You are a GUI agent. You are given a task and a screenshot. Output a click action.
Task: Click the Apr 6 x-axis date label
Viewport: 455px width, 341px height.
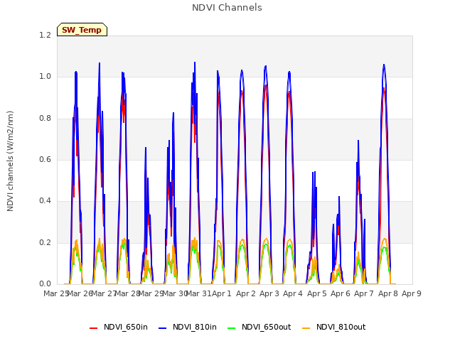click(341, 293)
